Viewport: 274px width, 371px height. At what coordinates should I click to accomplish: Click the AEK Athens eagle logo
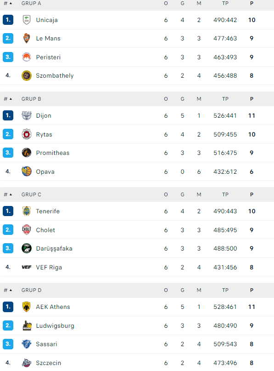(27, 307)
